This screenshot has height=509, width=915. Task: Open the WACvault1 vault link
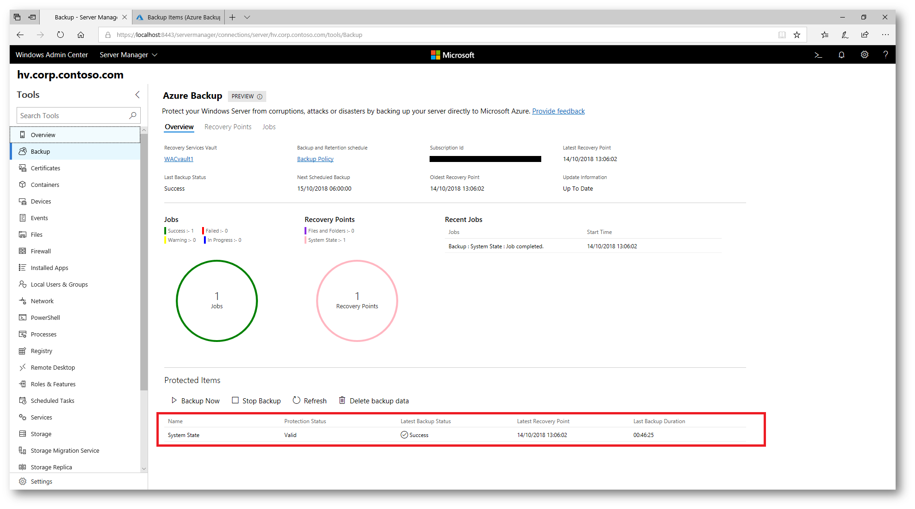(x=179, y=159)
